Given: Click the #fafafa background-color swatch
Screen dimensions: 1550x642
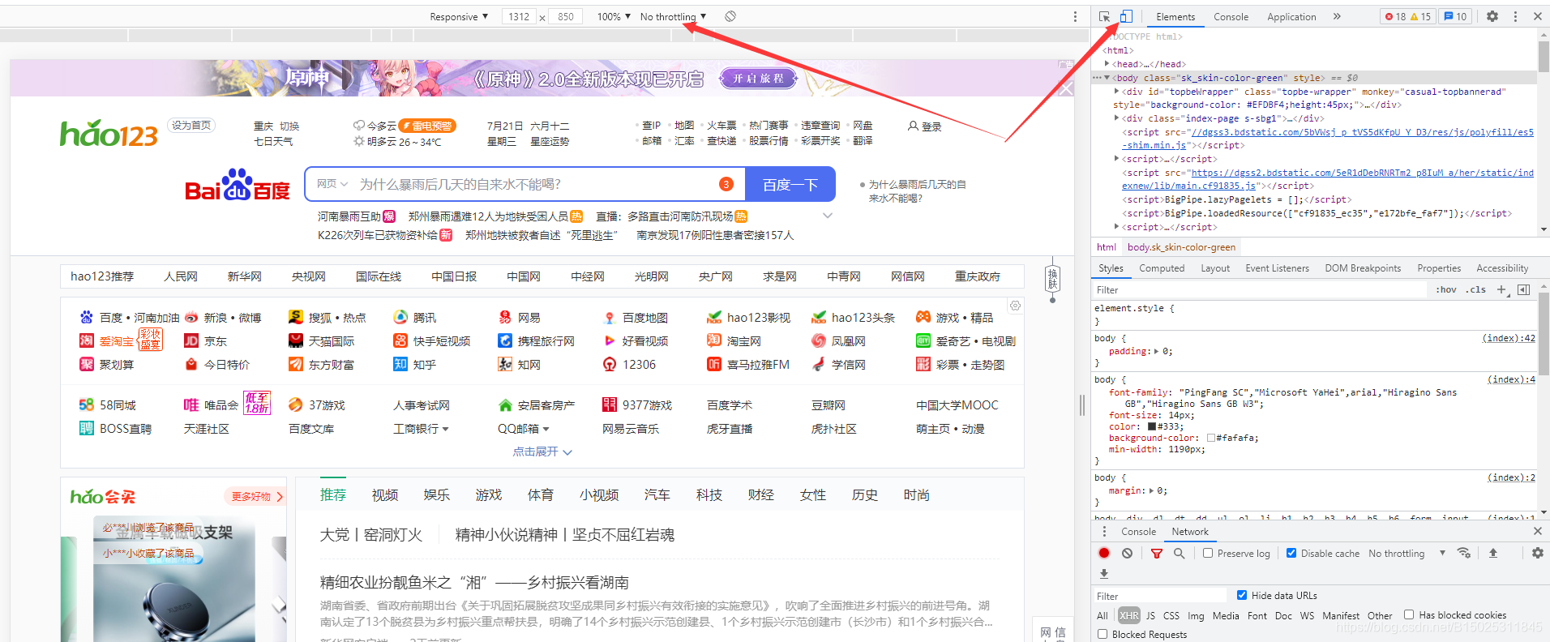Looking at the screenshot, I should 1211,438.
